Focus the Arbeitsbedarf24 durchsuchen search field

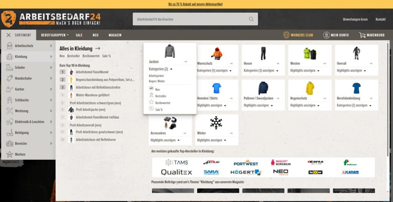(190, 19)
